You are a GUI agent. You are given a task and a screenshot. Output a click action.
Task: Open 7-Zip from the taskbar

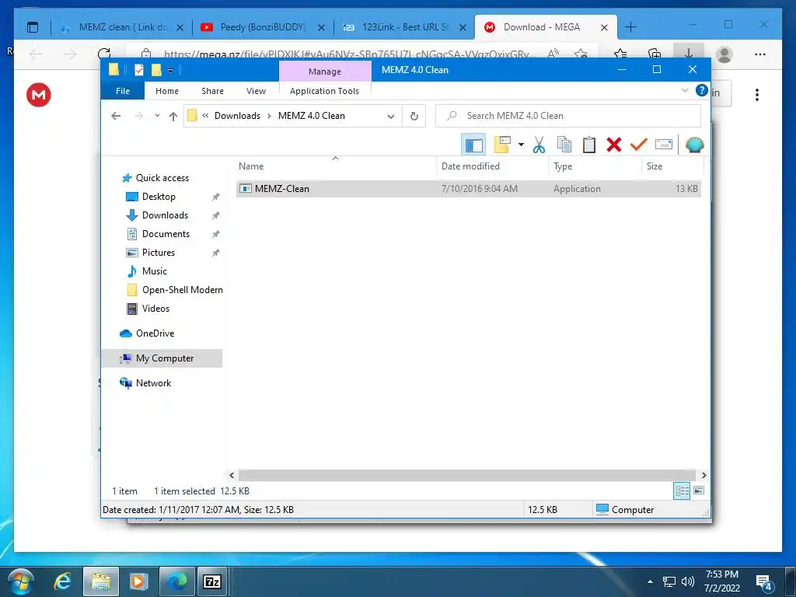click(211, 581)
